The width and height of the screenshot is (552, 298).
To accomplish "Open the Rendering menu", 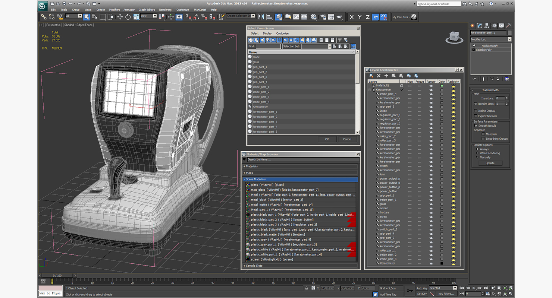I will 165,10.
